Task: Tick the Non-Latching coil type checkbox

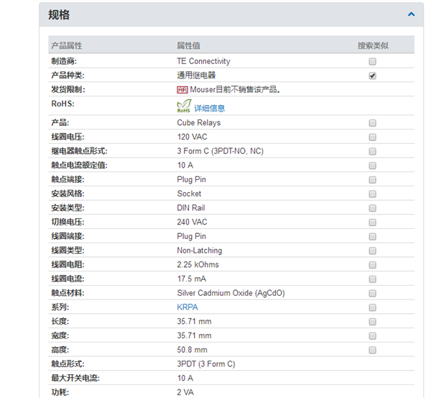Action: pyautogui.click(x=372, y=250)
